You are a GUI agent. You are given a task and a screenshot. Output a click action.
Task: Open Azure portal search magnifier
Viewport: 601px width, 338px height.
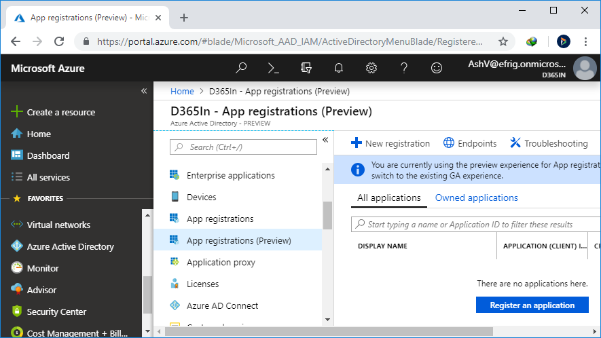[240, 68]
